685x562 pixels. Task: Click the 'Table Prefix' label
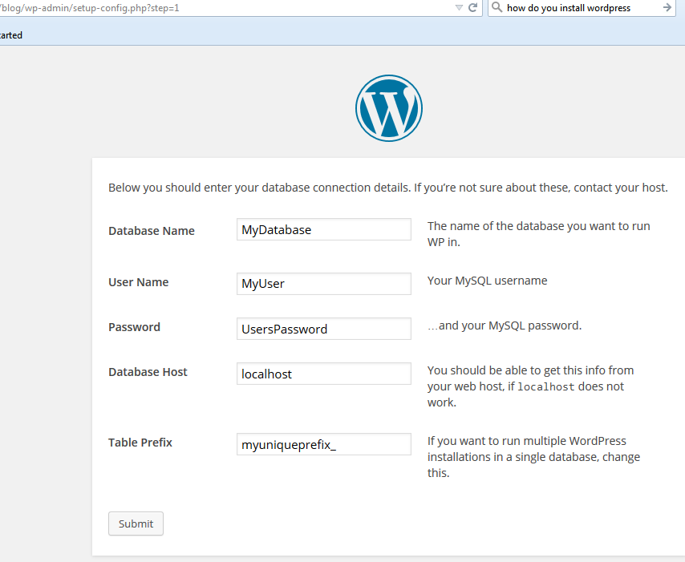(140, 443)
